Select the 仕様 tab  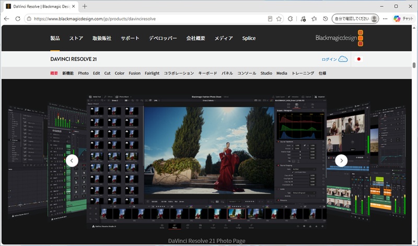(x=322, y=73)
